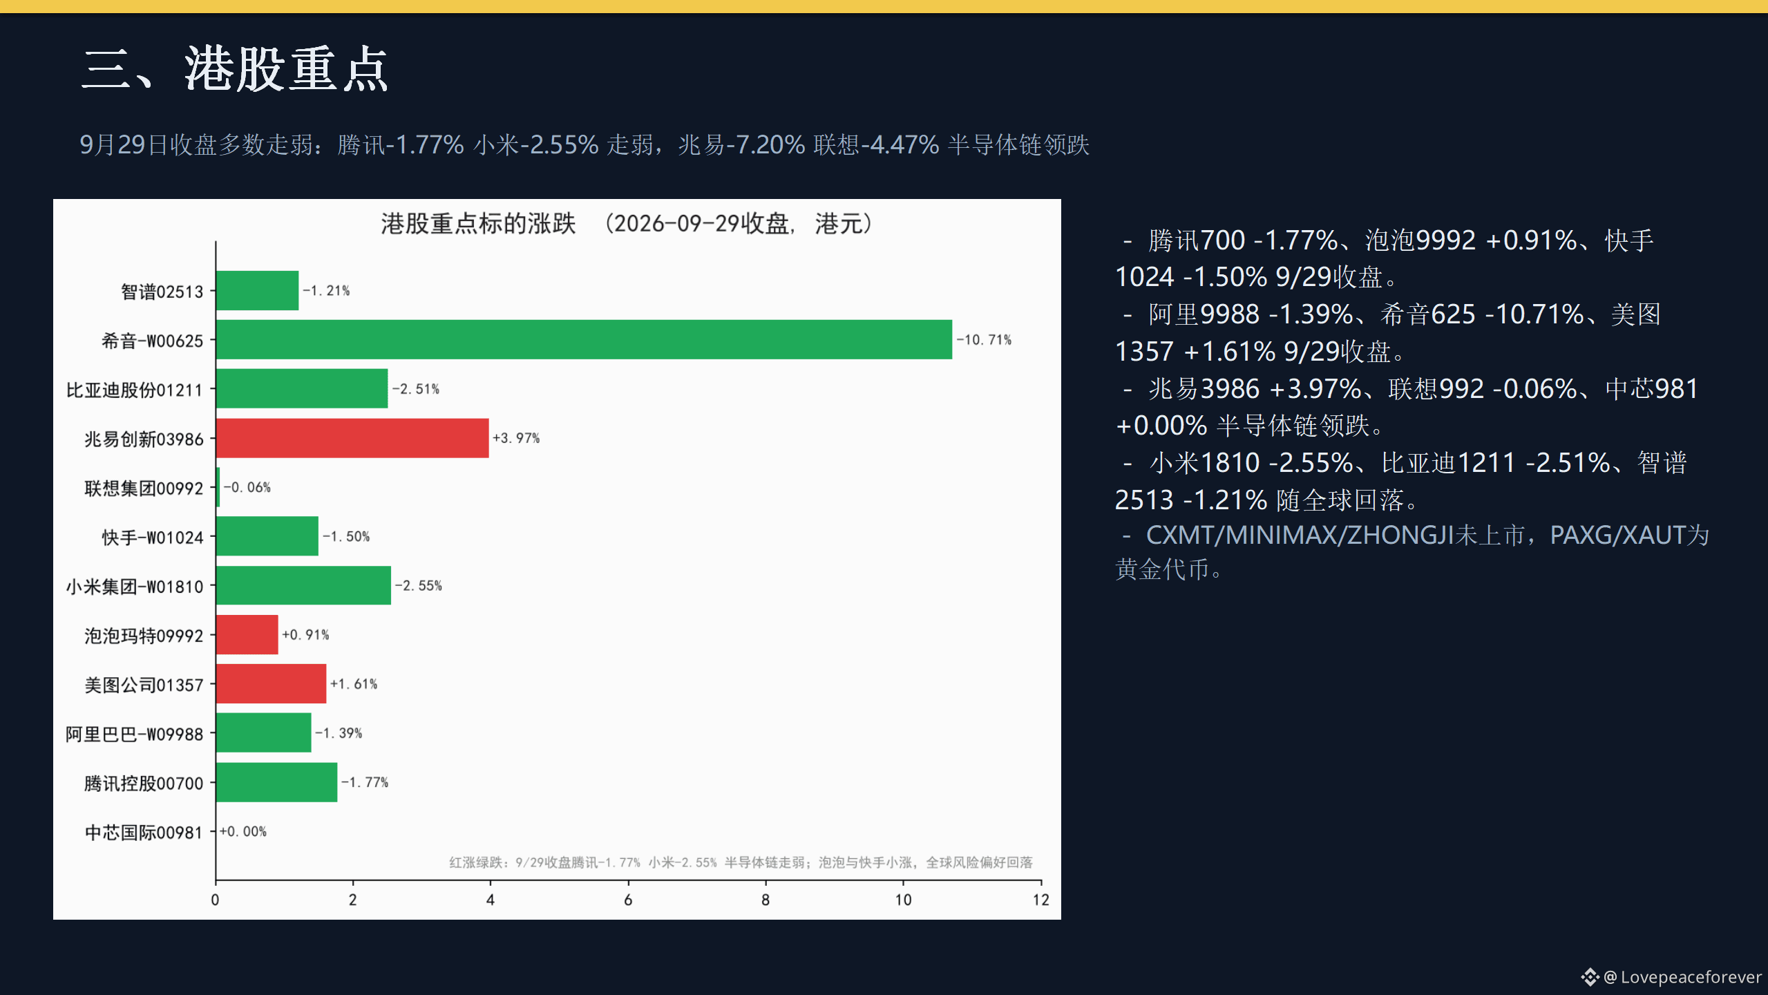
Task: Click the 腾讯控股00700 axis label
Action: coord(144,783)
